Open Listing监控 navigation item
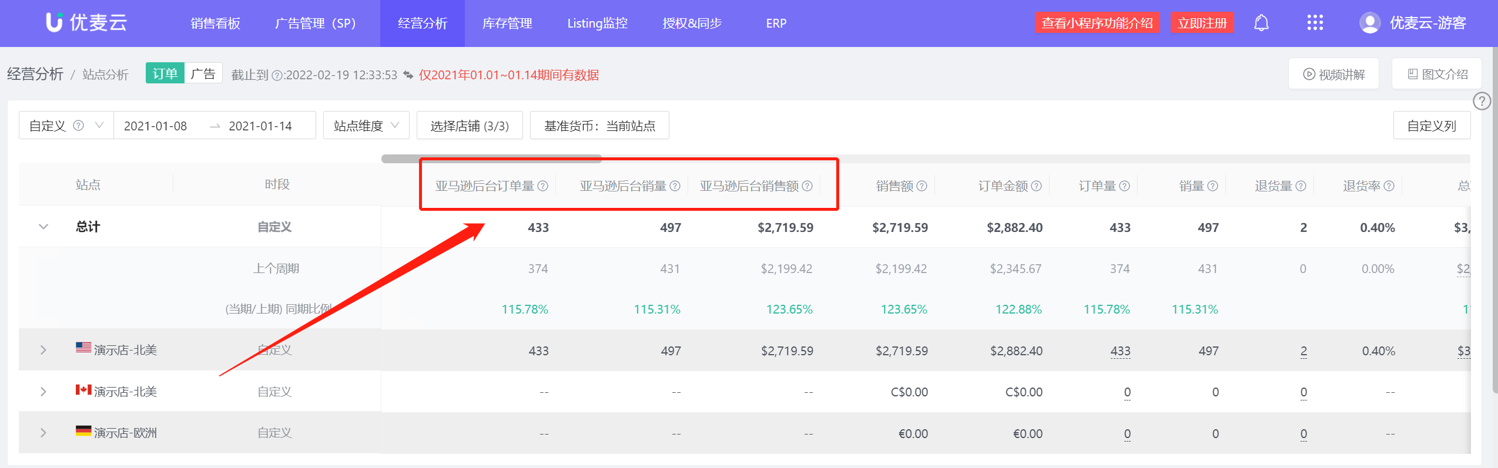The image size is (1498, 468). 597,23
